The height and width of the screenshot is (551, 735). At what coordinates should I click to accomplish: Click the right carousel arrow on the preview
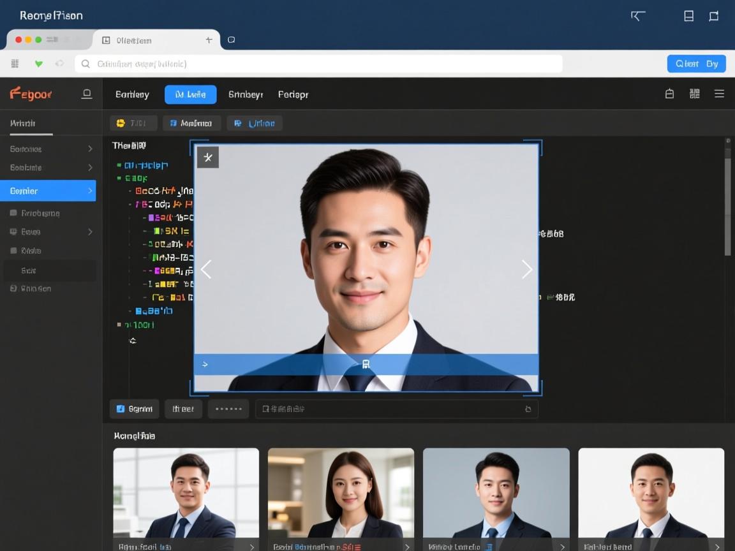coord(527,269)
